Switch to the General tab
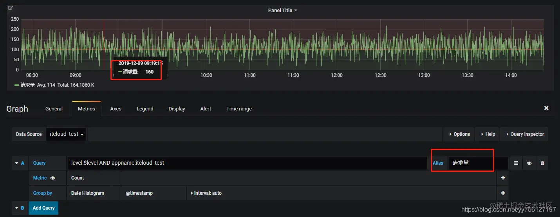The image size is (560, 217). 54,109
